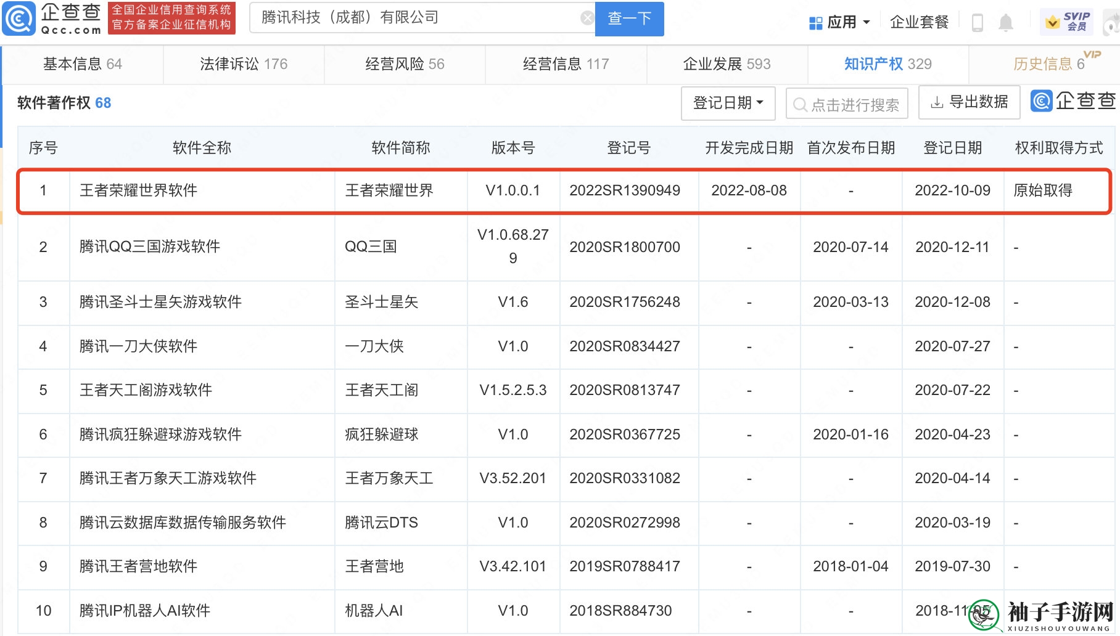Click registration number 2020SR1800700
The height and width of the screenshot is (636, 1120).
[x=625, y=247]
